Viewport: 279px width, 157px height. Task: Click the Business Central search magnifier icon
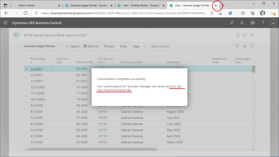(x=232, y=23)
